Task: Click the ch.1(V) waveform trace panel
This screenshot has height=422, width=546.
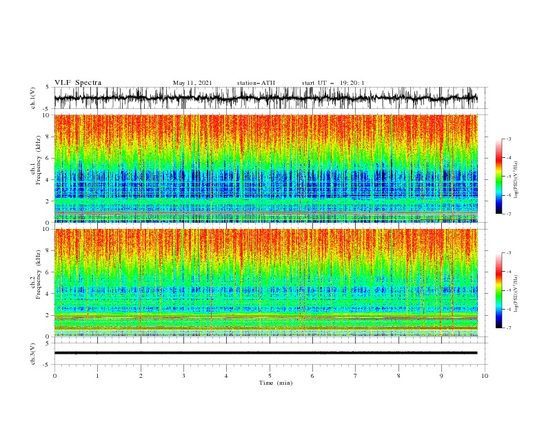Action: coord(271,98)
